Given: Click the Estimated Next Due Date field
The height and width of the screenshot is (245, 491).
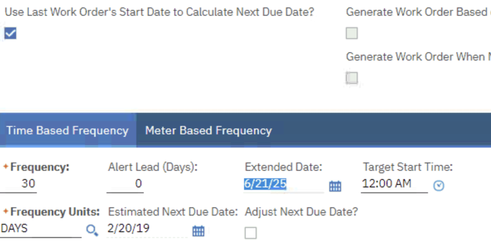Looking at the screenshot, I should tap(147, 229).
